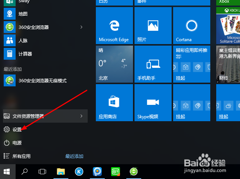Open 文件资源管理器 File Explorer

click(x=45, y=116)
